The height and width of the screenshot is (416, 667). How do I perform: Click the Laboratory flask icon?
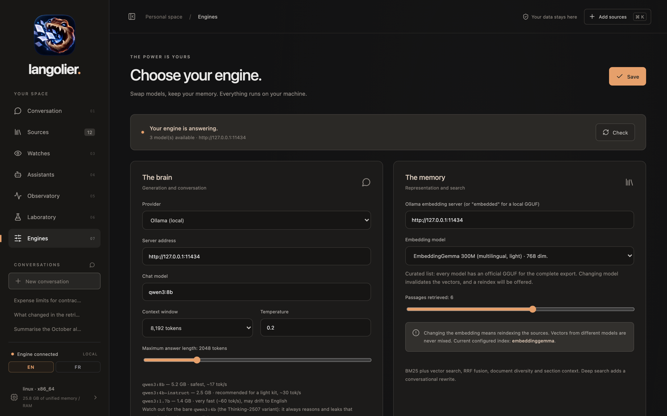point(18,217)
